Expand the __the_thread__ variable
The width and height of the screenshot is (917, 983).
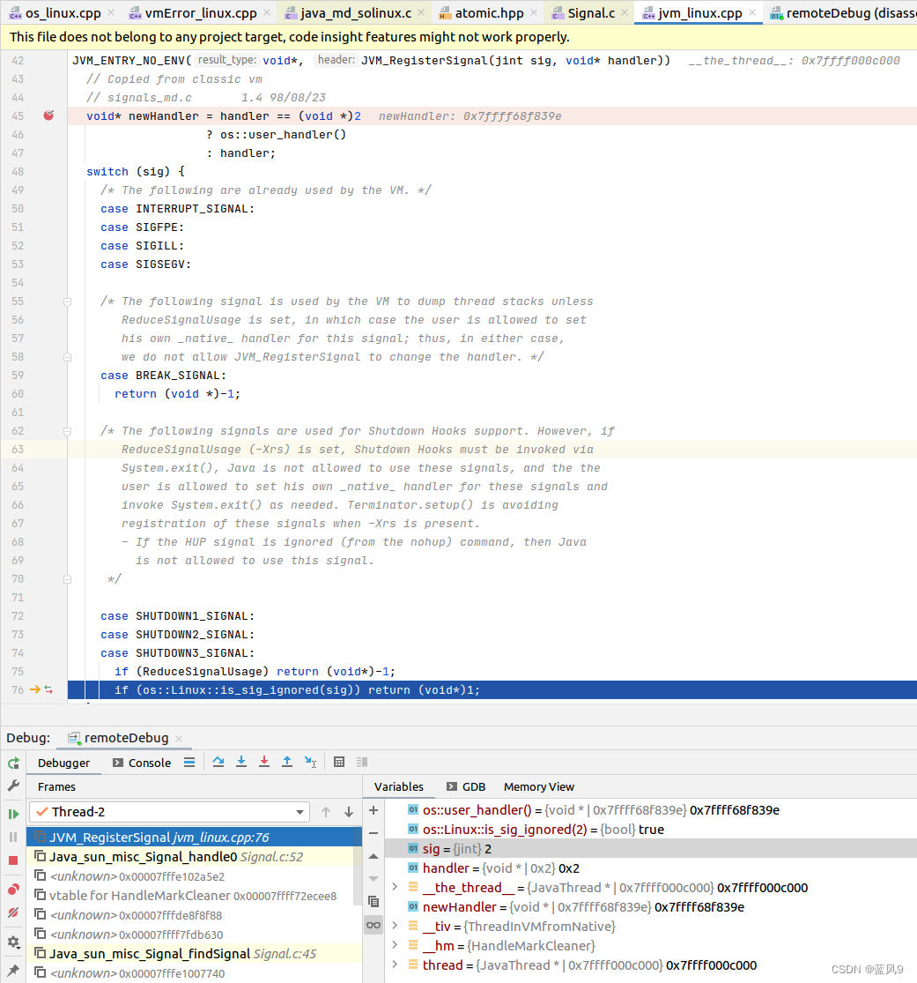pos(395,887)
